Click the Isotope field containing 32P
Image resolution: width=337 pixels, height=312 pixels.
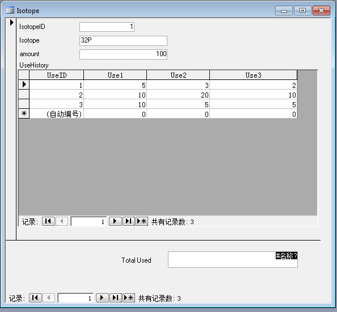(x=123, y=41)
